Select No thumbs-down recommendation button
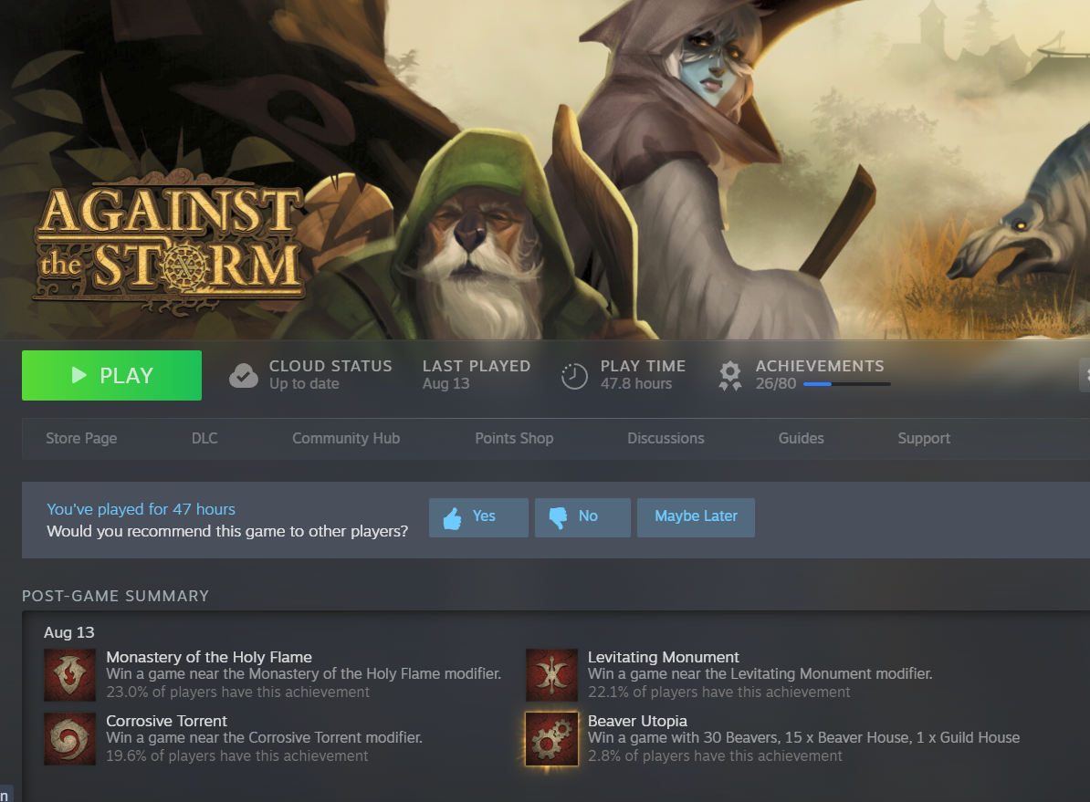1090x802 pixels. click(582, 517)
